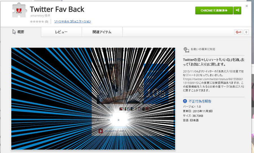The width and height of the screenshot is (254, 153).
Task: Click the extension preview screenshot
Action: point(93,99)
